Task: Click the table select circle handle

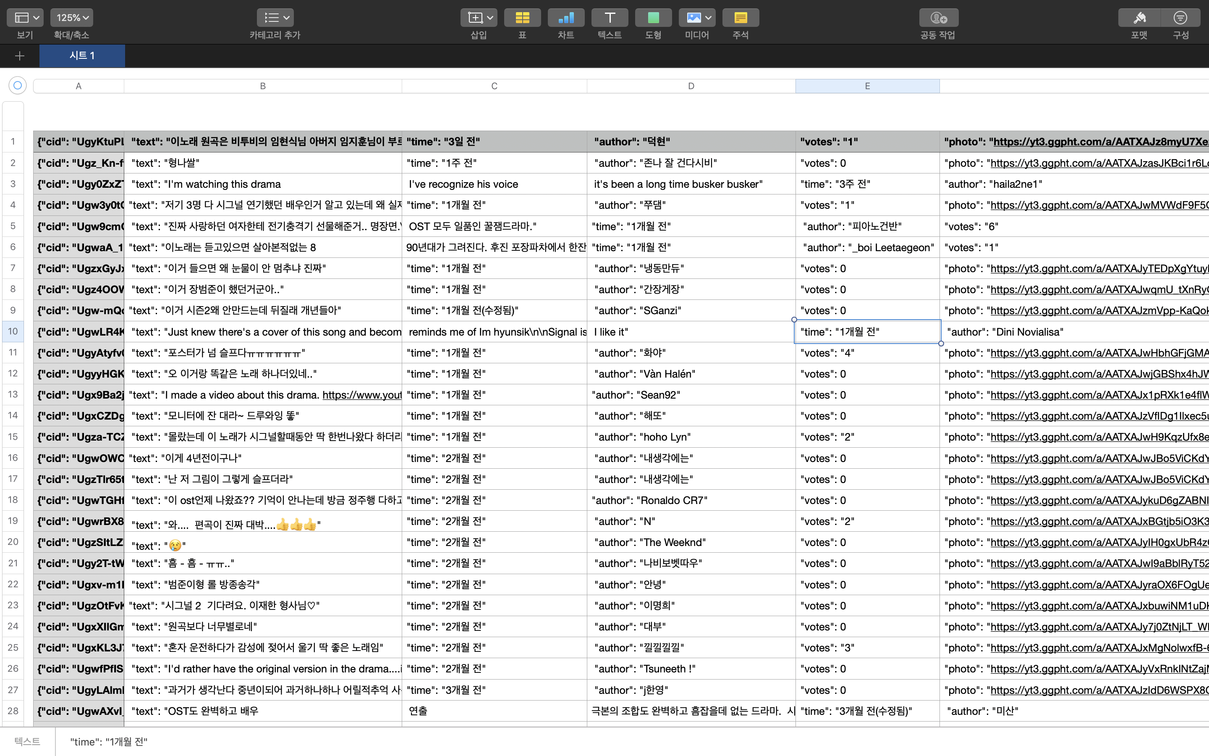Action: tap(18, 86)
